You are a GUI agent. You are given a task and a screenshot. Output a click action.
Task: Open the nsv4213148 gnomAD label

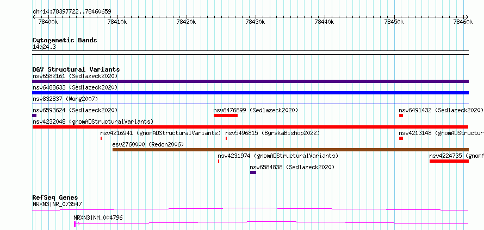(442, 133)
